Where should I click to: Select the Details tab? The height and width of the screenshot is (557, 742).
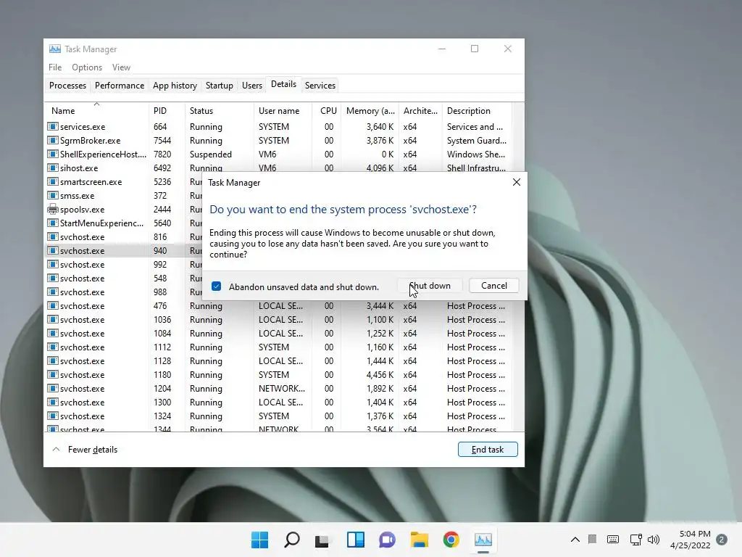click(283, 84)
